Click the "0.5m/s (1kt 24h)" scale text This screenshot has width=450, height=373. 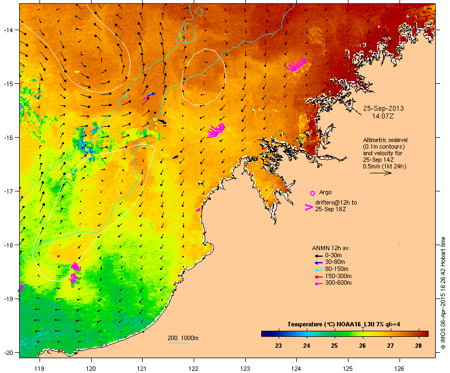coord(385,166)
